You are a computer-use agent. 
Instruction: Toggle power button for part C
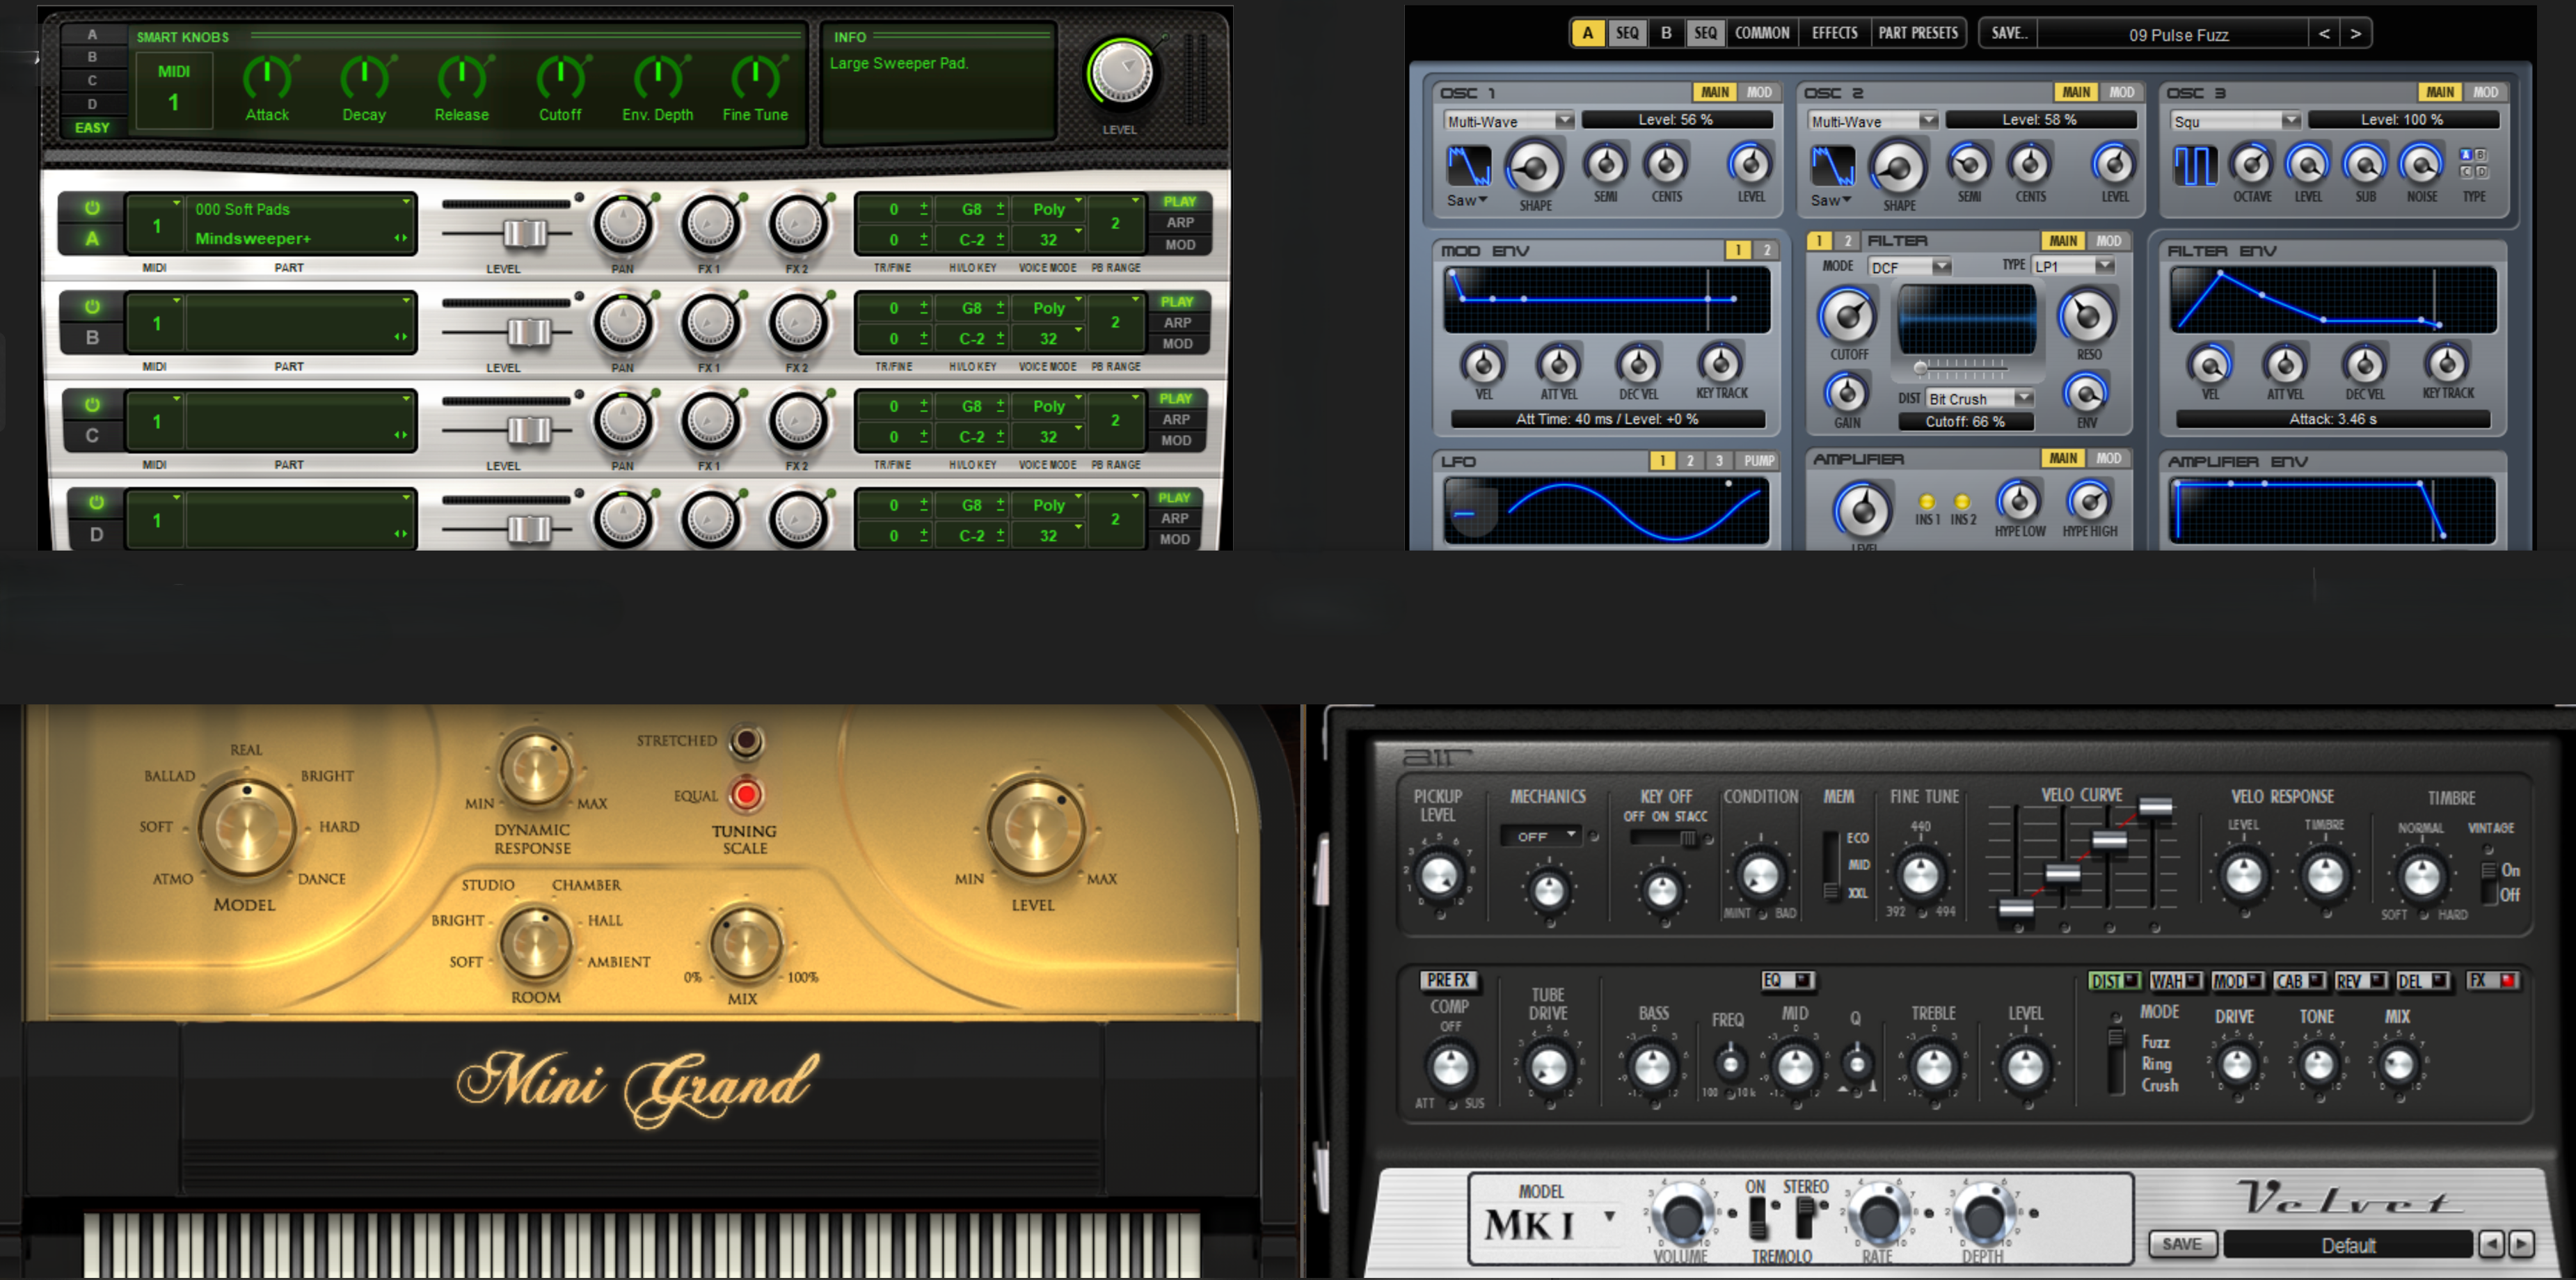[x=92, y=404]
